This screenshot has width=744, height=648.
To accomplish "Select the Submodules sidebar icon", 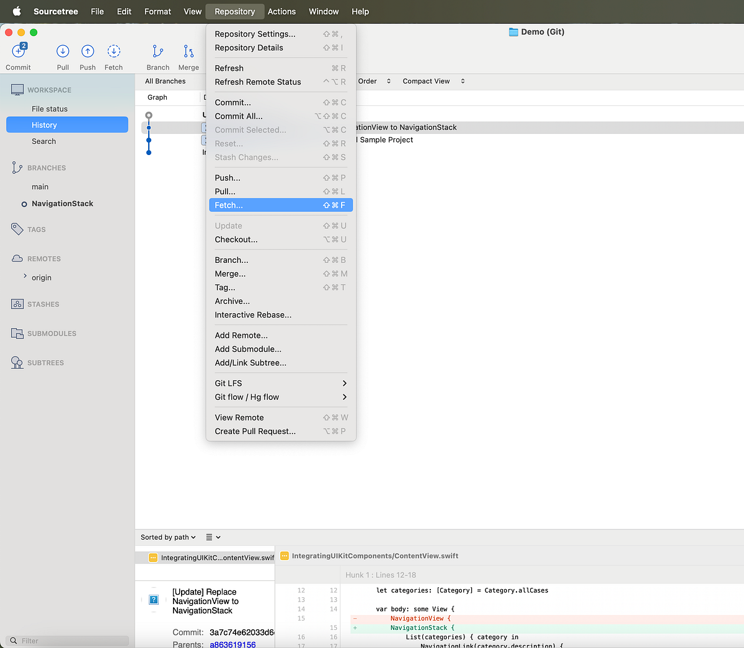I will pos(17,334).
